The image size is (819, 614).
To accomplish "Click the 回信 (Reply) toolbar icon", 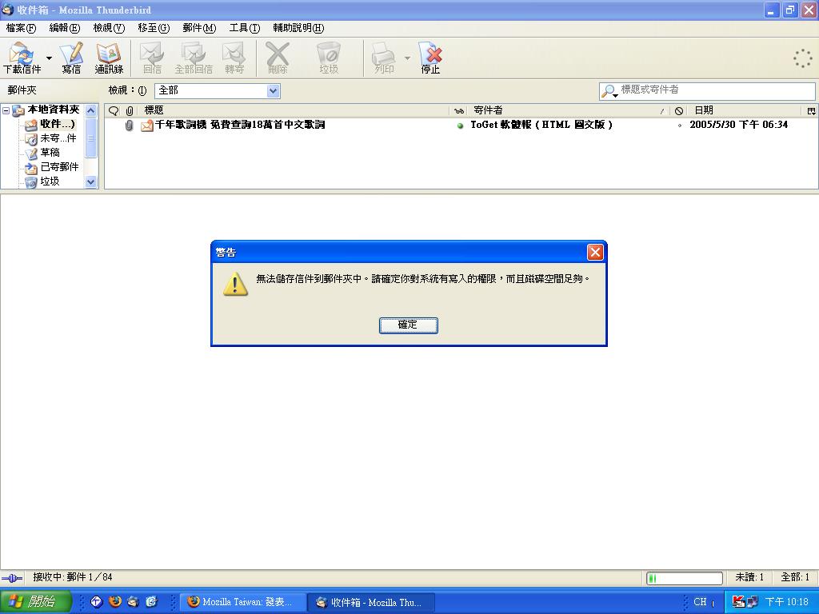I will tap(152, 58).
